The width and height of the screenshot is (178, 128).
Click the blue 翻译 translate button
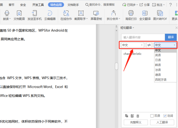(171, 37)
